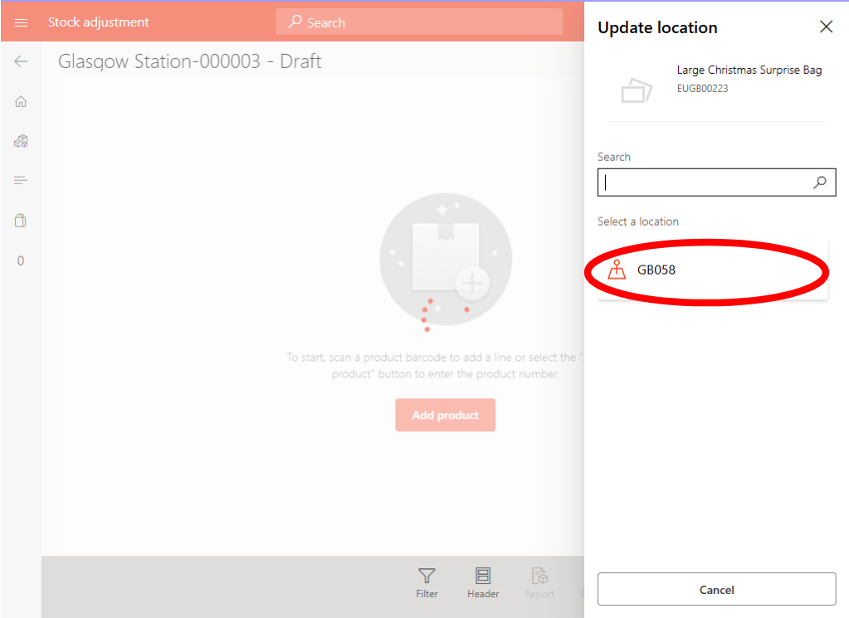Click the product image placeholder thumbnail
This screenshot has width=849, height=618.
637,89
